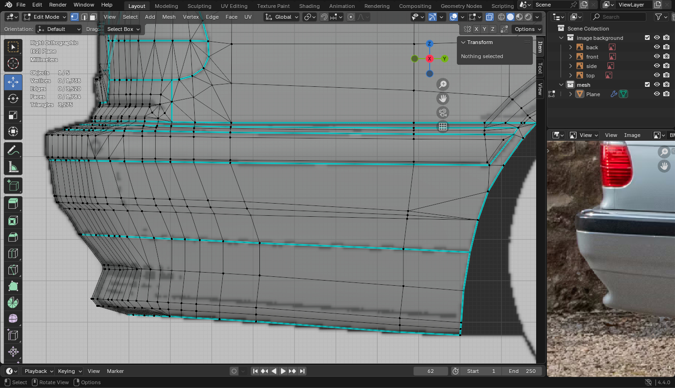Image resolution: width=675 pixels, height=388 pixels.
Task: Select the Loop Cut tool
Action: 13,254
